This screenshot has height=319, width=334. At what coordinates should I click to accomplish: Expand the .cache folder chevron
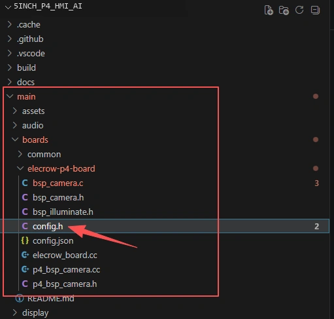tap(9, 24)
